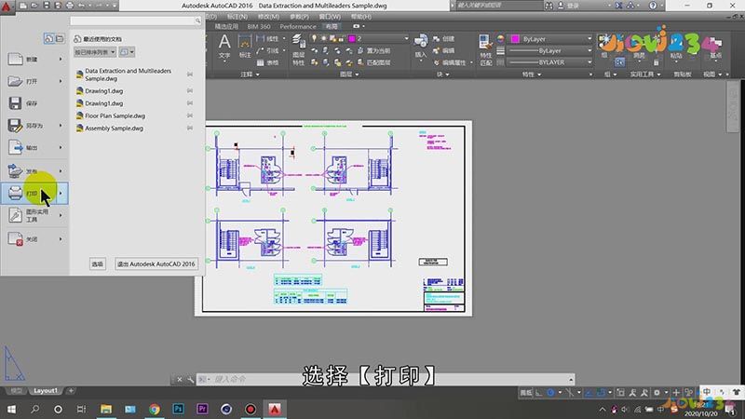Switch to Performance ribbon tab
The image size is (745, 419).
pos(297,27)
